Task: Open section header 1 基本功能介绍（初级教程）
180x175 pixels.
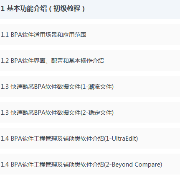Action: pos(90,9)
